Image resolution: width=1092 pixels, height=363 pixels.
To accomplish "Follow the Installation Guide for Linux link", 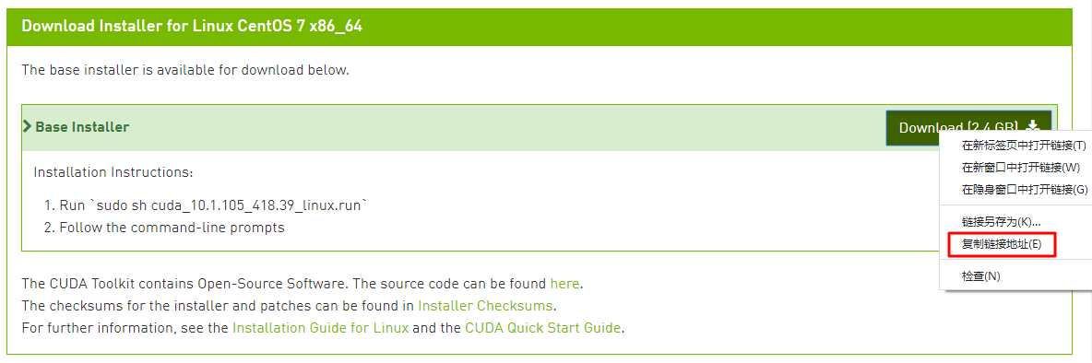I will (x=320, y=328).
